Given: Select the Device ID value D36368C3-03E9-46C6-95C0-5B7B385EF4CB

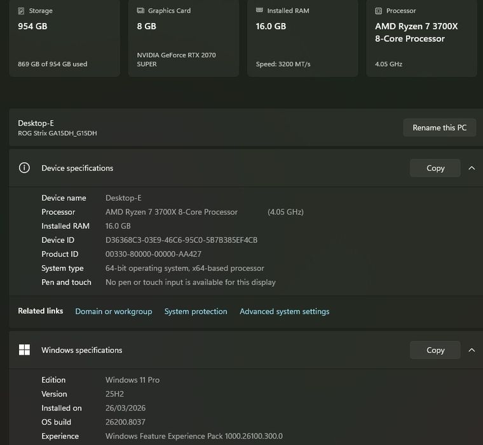Looking at the screenshot, I should [x=181, y=240].
